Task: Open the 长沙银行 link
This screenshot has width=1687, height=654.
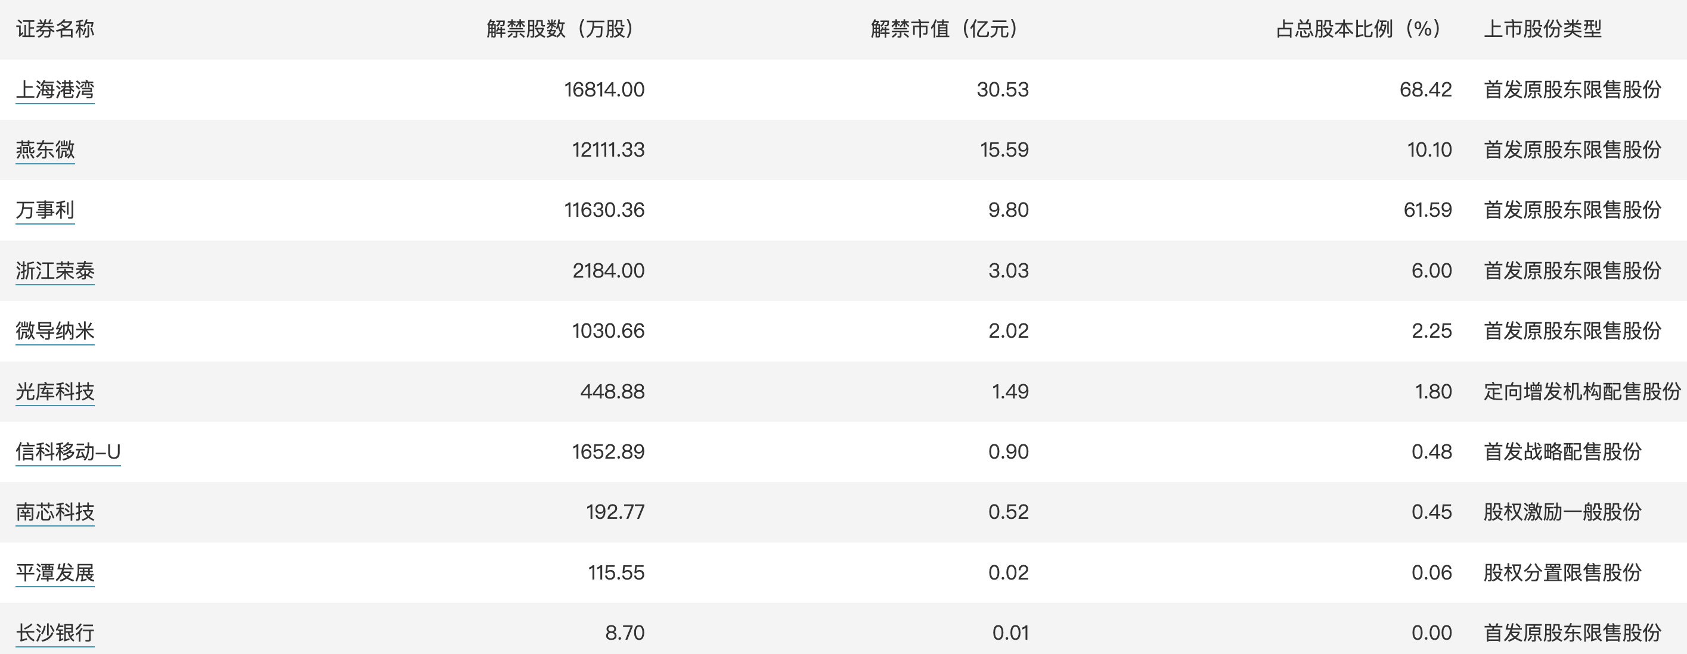Action: coord(55,633)
